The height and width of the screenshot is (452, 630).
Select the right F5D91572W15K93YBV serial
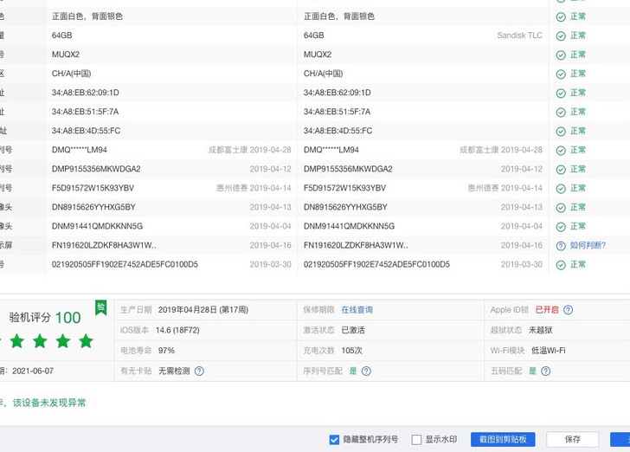(344, 188)
